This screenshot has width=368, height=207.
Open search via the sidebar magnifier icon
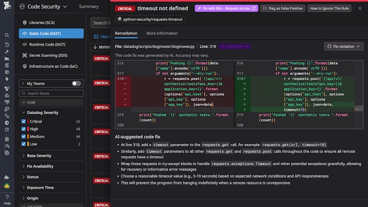point(7,35)
